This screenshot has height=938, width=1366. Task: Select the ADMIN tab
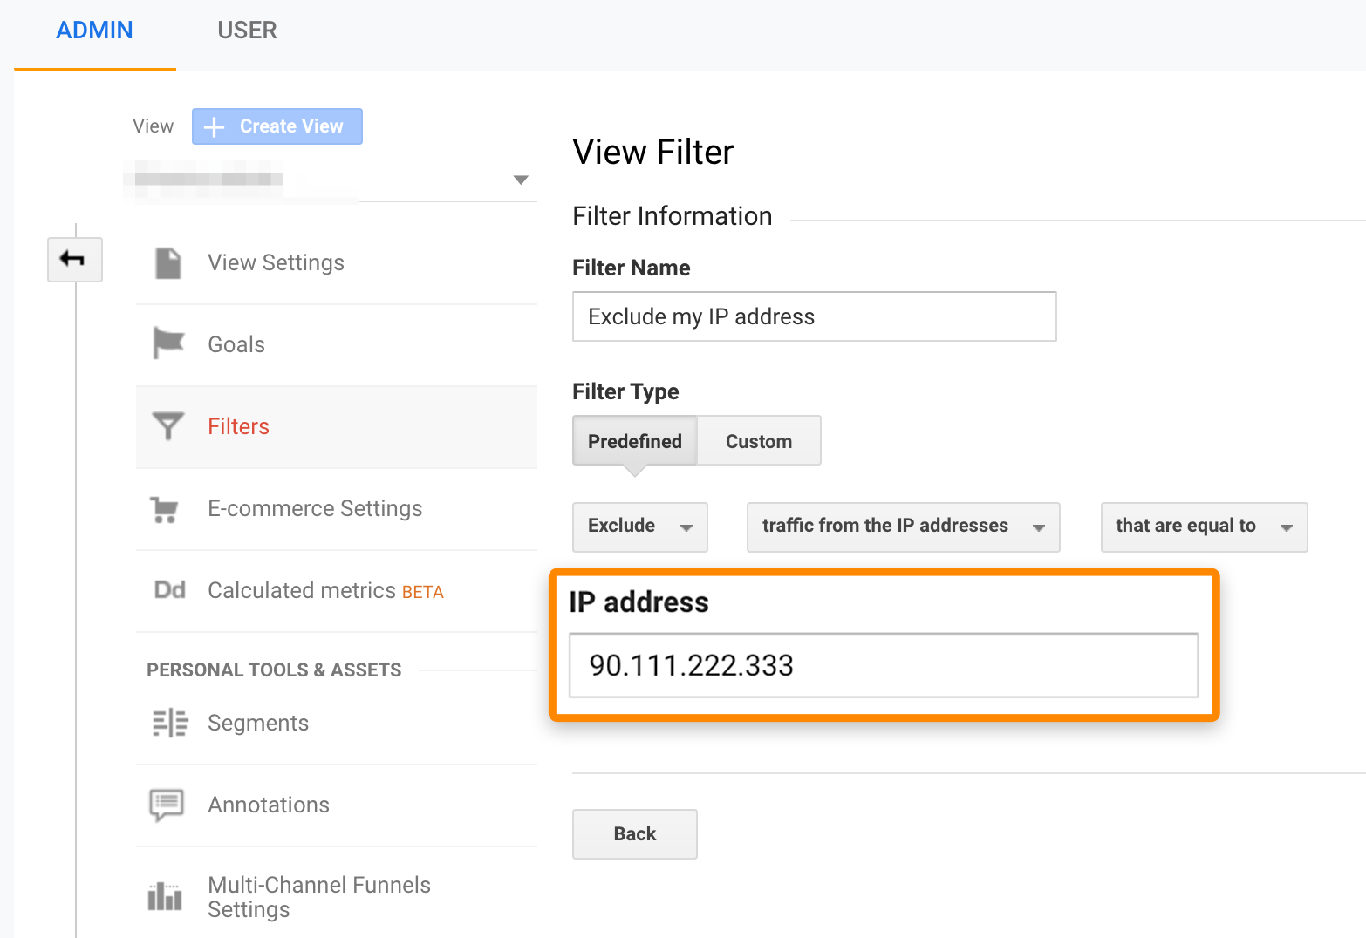click(94, 30)
